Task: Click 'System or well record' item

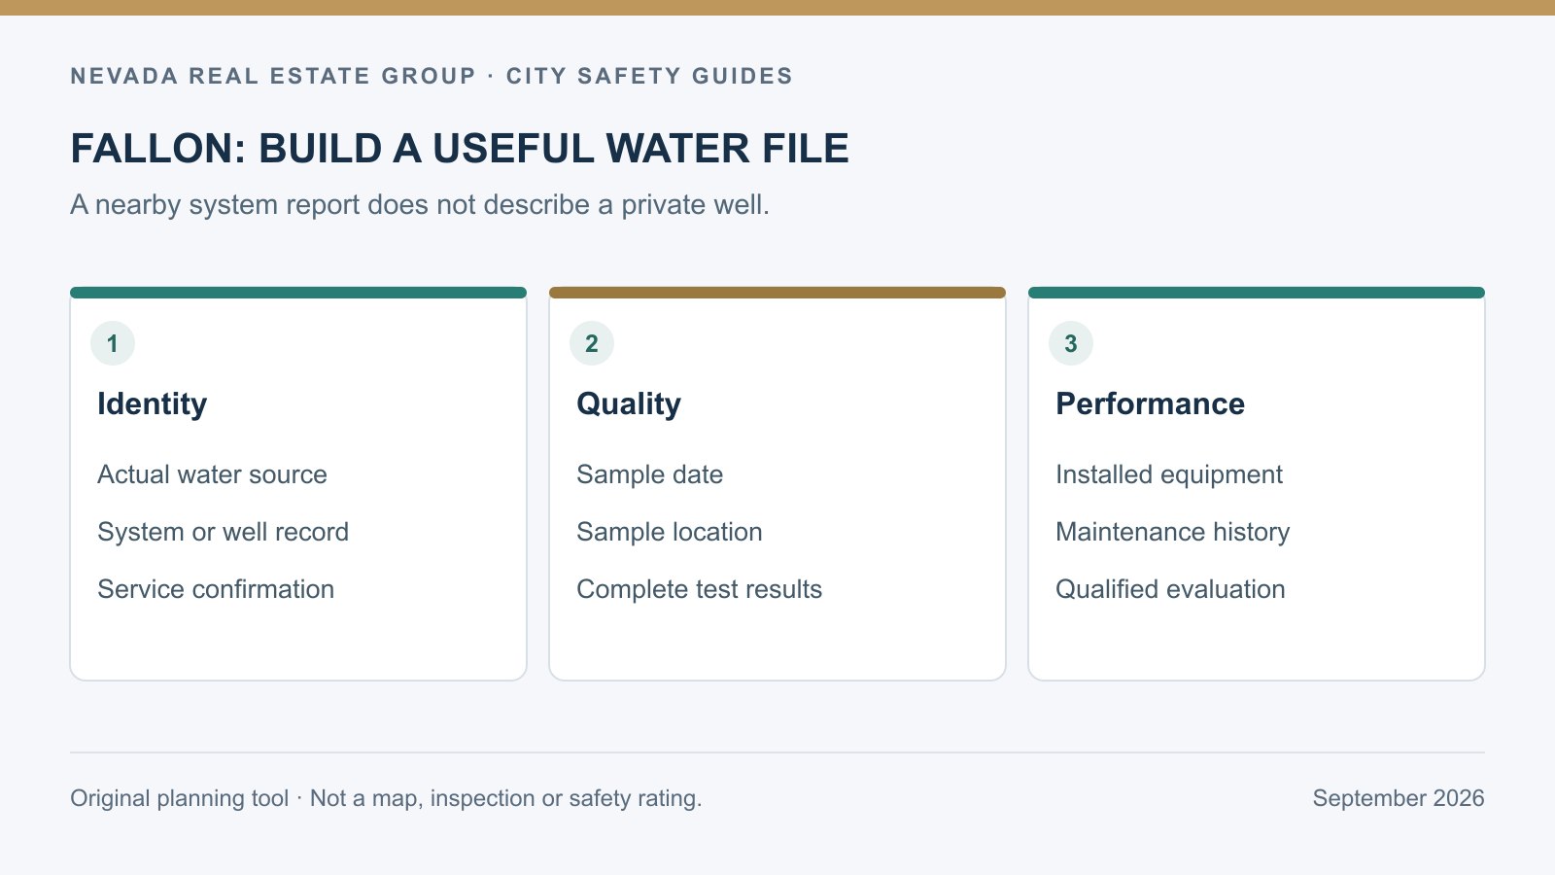Action: [x=223, y=532]
